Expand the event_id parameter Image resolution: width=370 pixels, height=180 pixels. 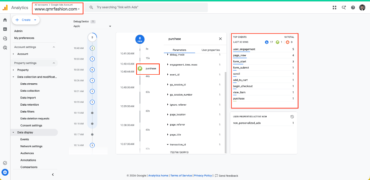(168, 75)
